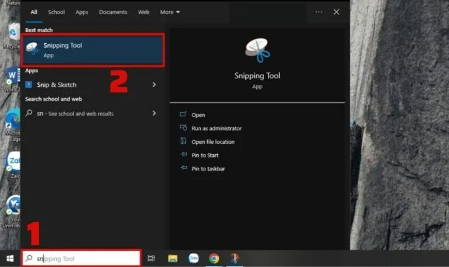Click into the taskbar search box
Screen dimensions: 449x267
pos(81,259)
